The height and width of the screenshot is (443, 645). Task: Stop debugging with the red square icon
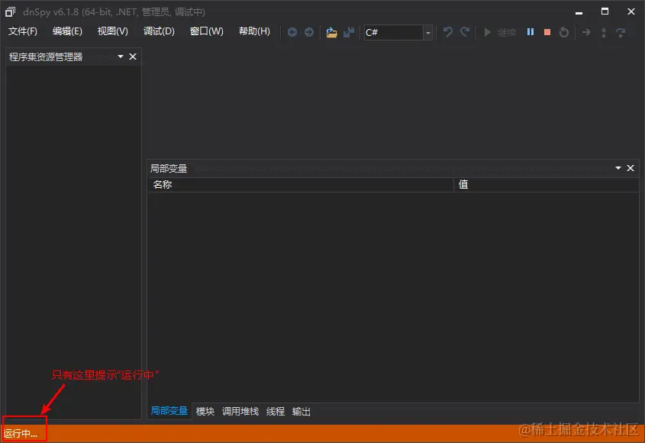pyautogui.click(x=547, y=32)
